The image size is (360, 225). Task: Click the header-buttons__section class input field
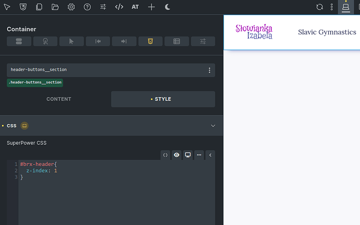tap(104, 70)
